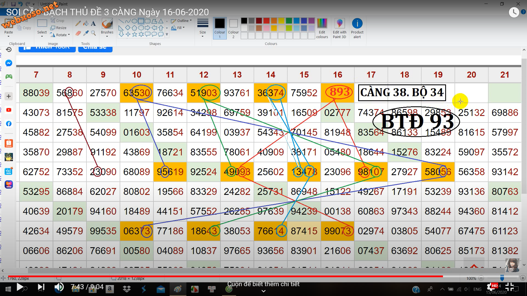Click vertical scrollbar down arrow

[524, 265]
